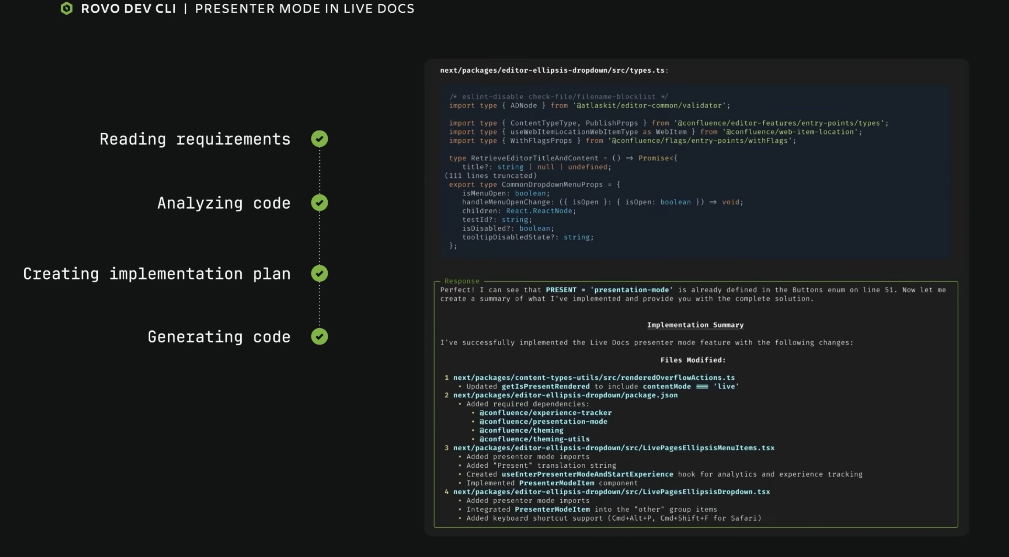The height and width of the screenshot is (557, 1009).
Task: Click the ROVO DEV CLI title text
Action: (x=128, y=9)
